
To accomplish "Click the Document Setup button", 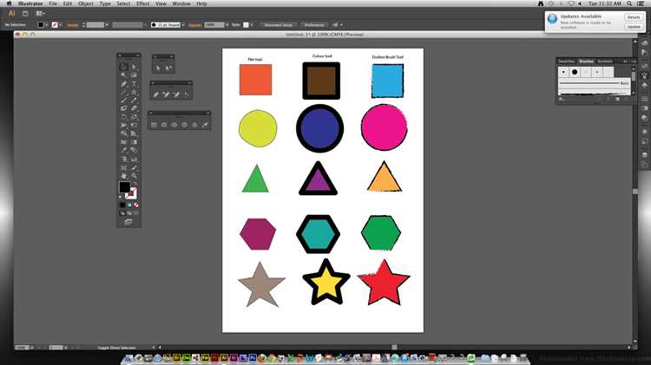I will click(278, 25).
